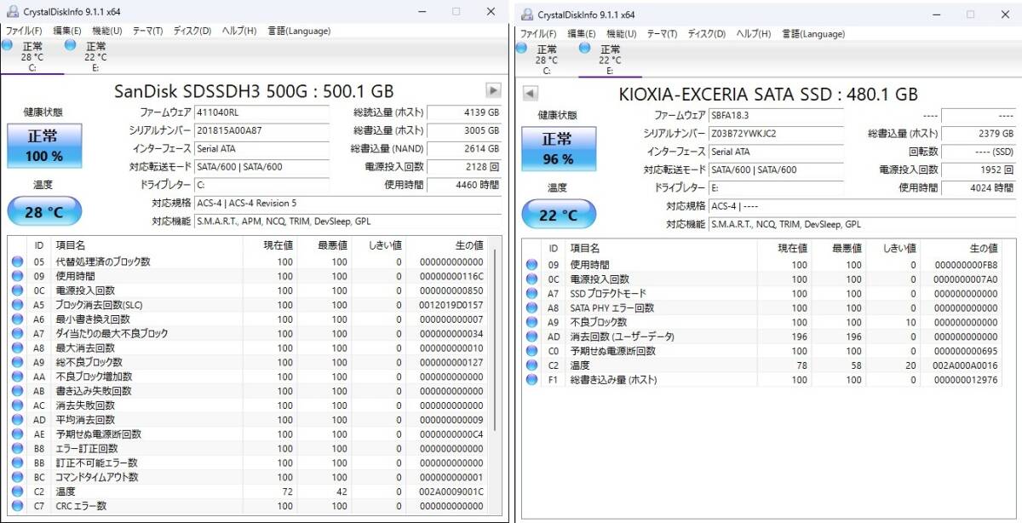Click status orb for ブロック消去回数(SLC) row
Screen dimensions: 1022x523
[x=17, y=305]
